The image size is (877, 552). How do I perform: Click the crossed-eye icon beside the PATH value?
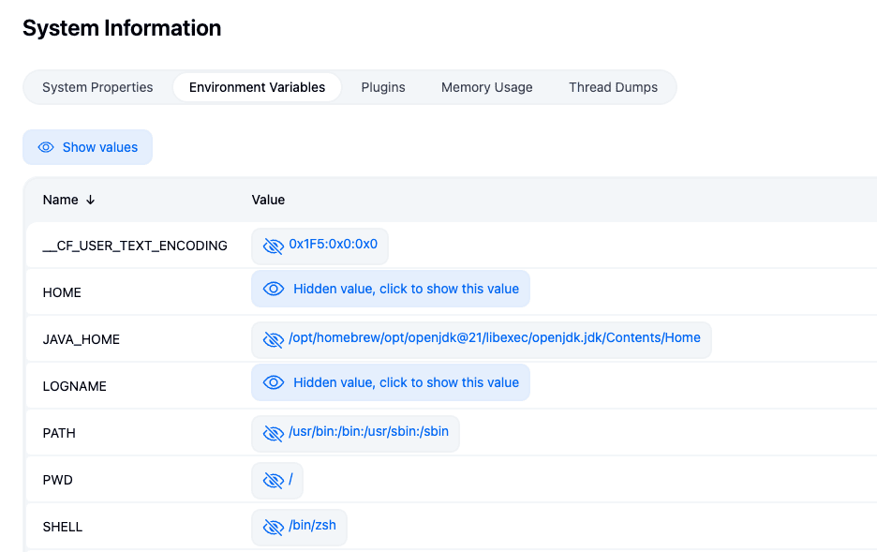274,433
